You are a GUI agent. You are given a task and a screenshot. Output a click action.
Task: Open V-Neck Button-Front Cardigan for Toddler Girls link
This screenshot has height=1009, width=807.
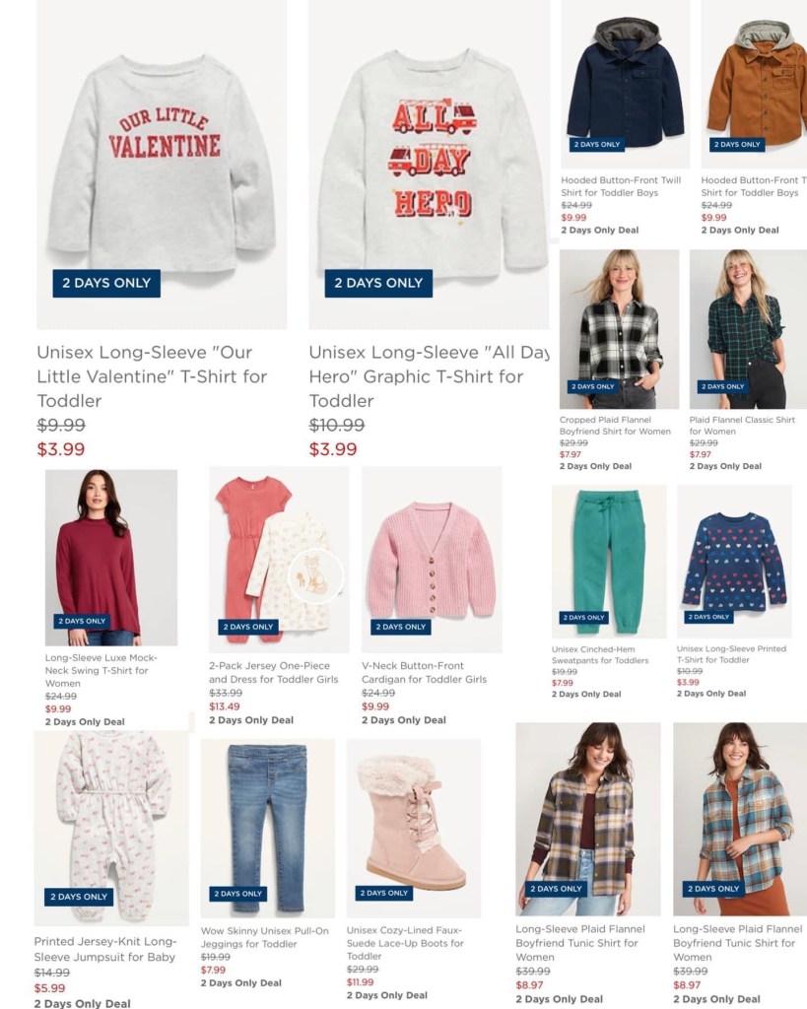pos(424,672)
